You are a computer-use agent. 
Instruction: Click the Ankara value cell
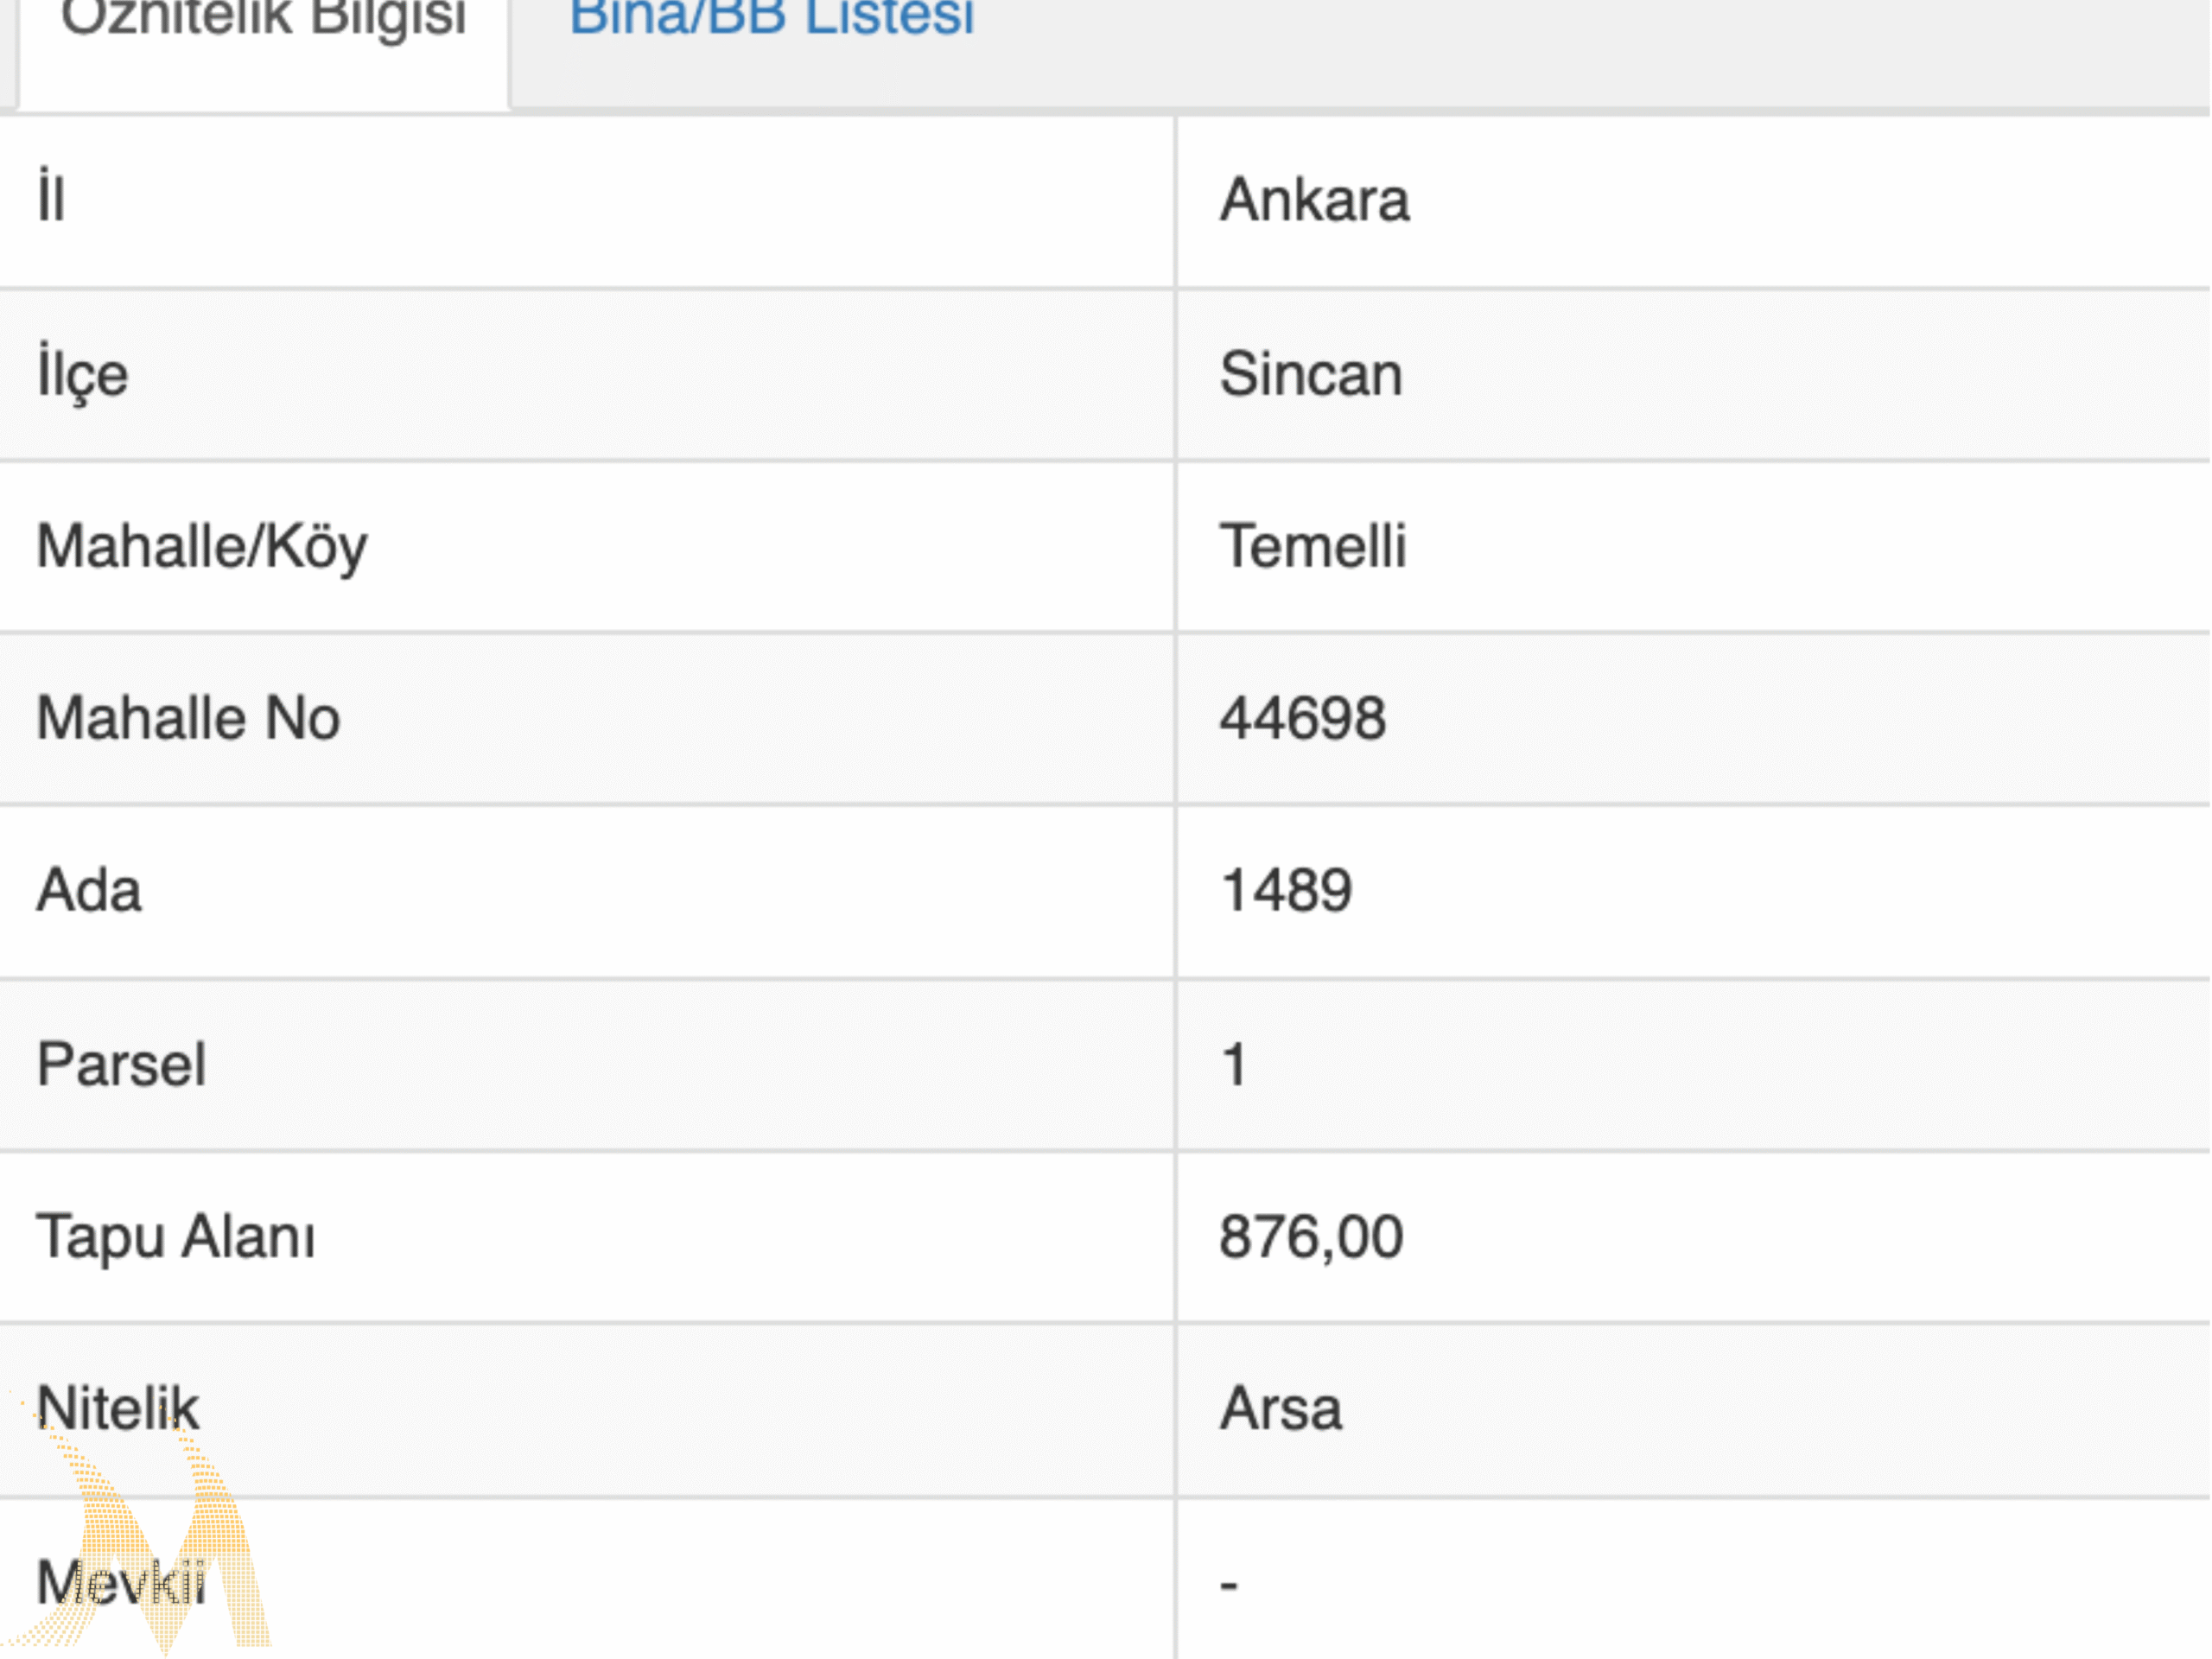coord(1314,200)
